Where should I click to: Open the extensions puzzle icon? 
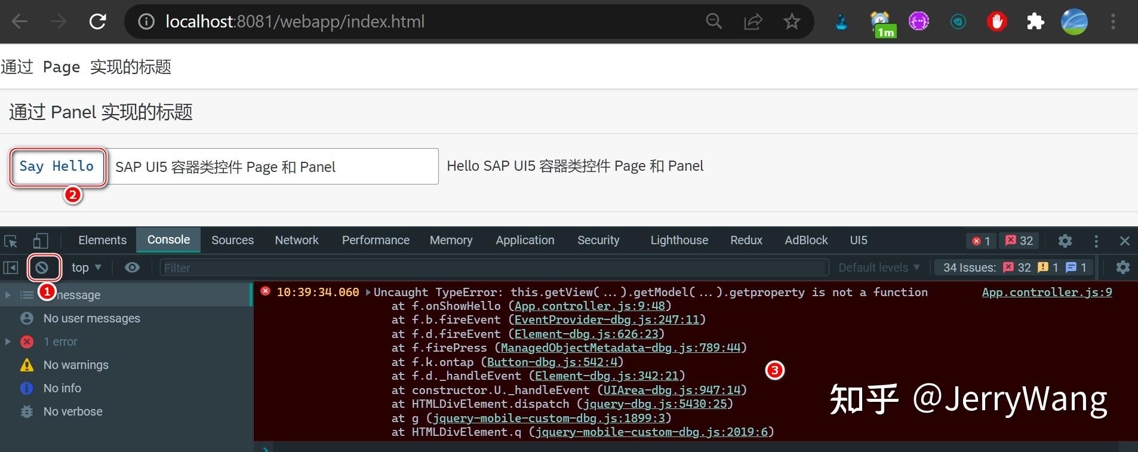click(x=1035, y=22)
